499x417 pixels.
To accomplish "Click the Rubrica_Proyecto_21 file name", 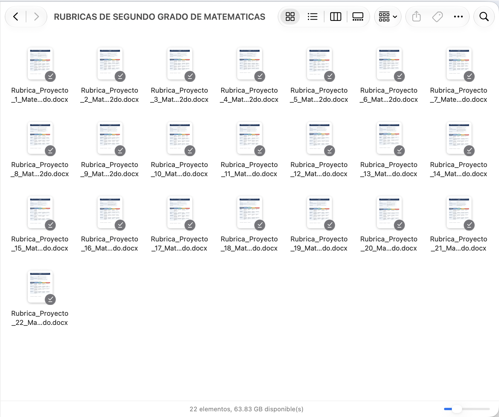I will [x=459, y=244].
